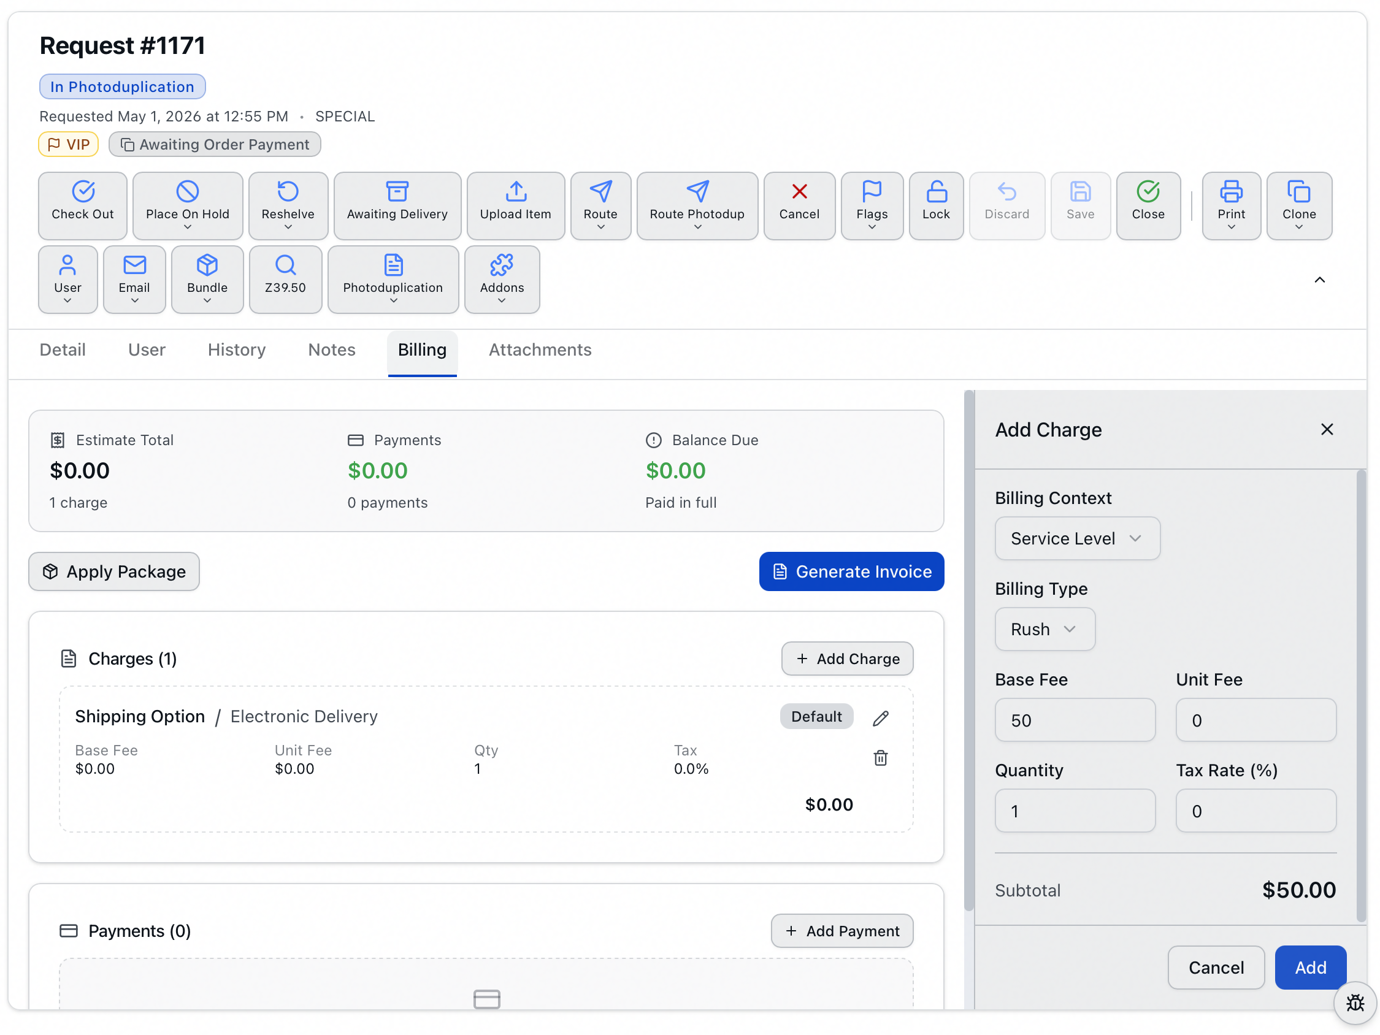The height and width of the screenshot is (1035, 1380).
Task: Click the Apply Package button
Action: coord(114,571)
